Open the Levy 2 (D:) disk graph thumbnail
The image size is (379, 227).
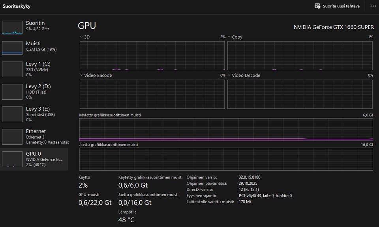coord(13,91)
